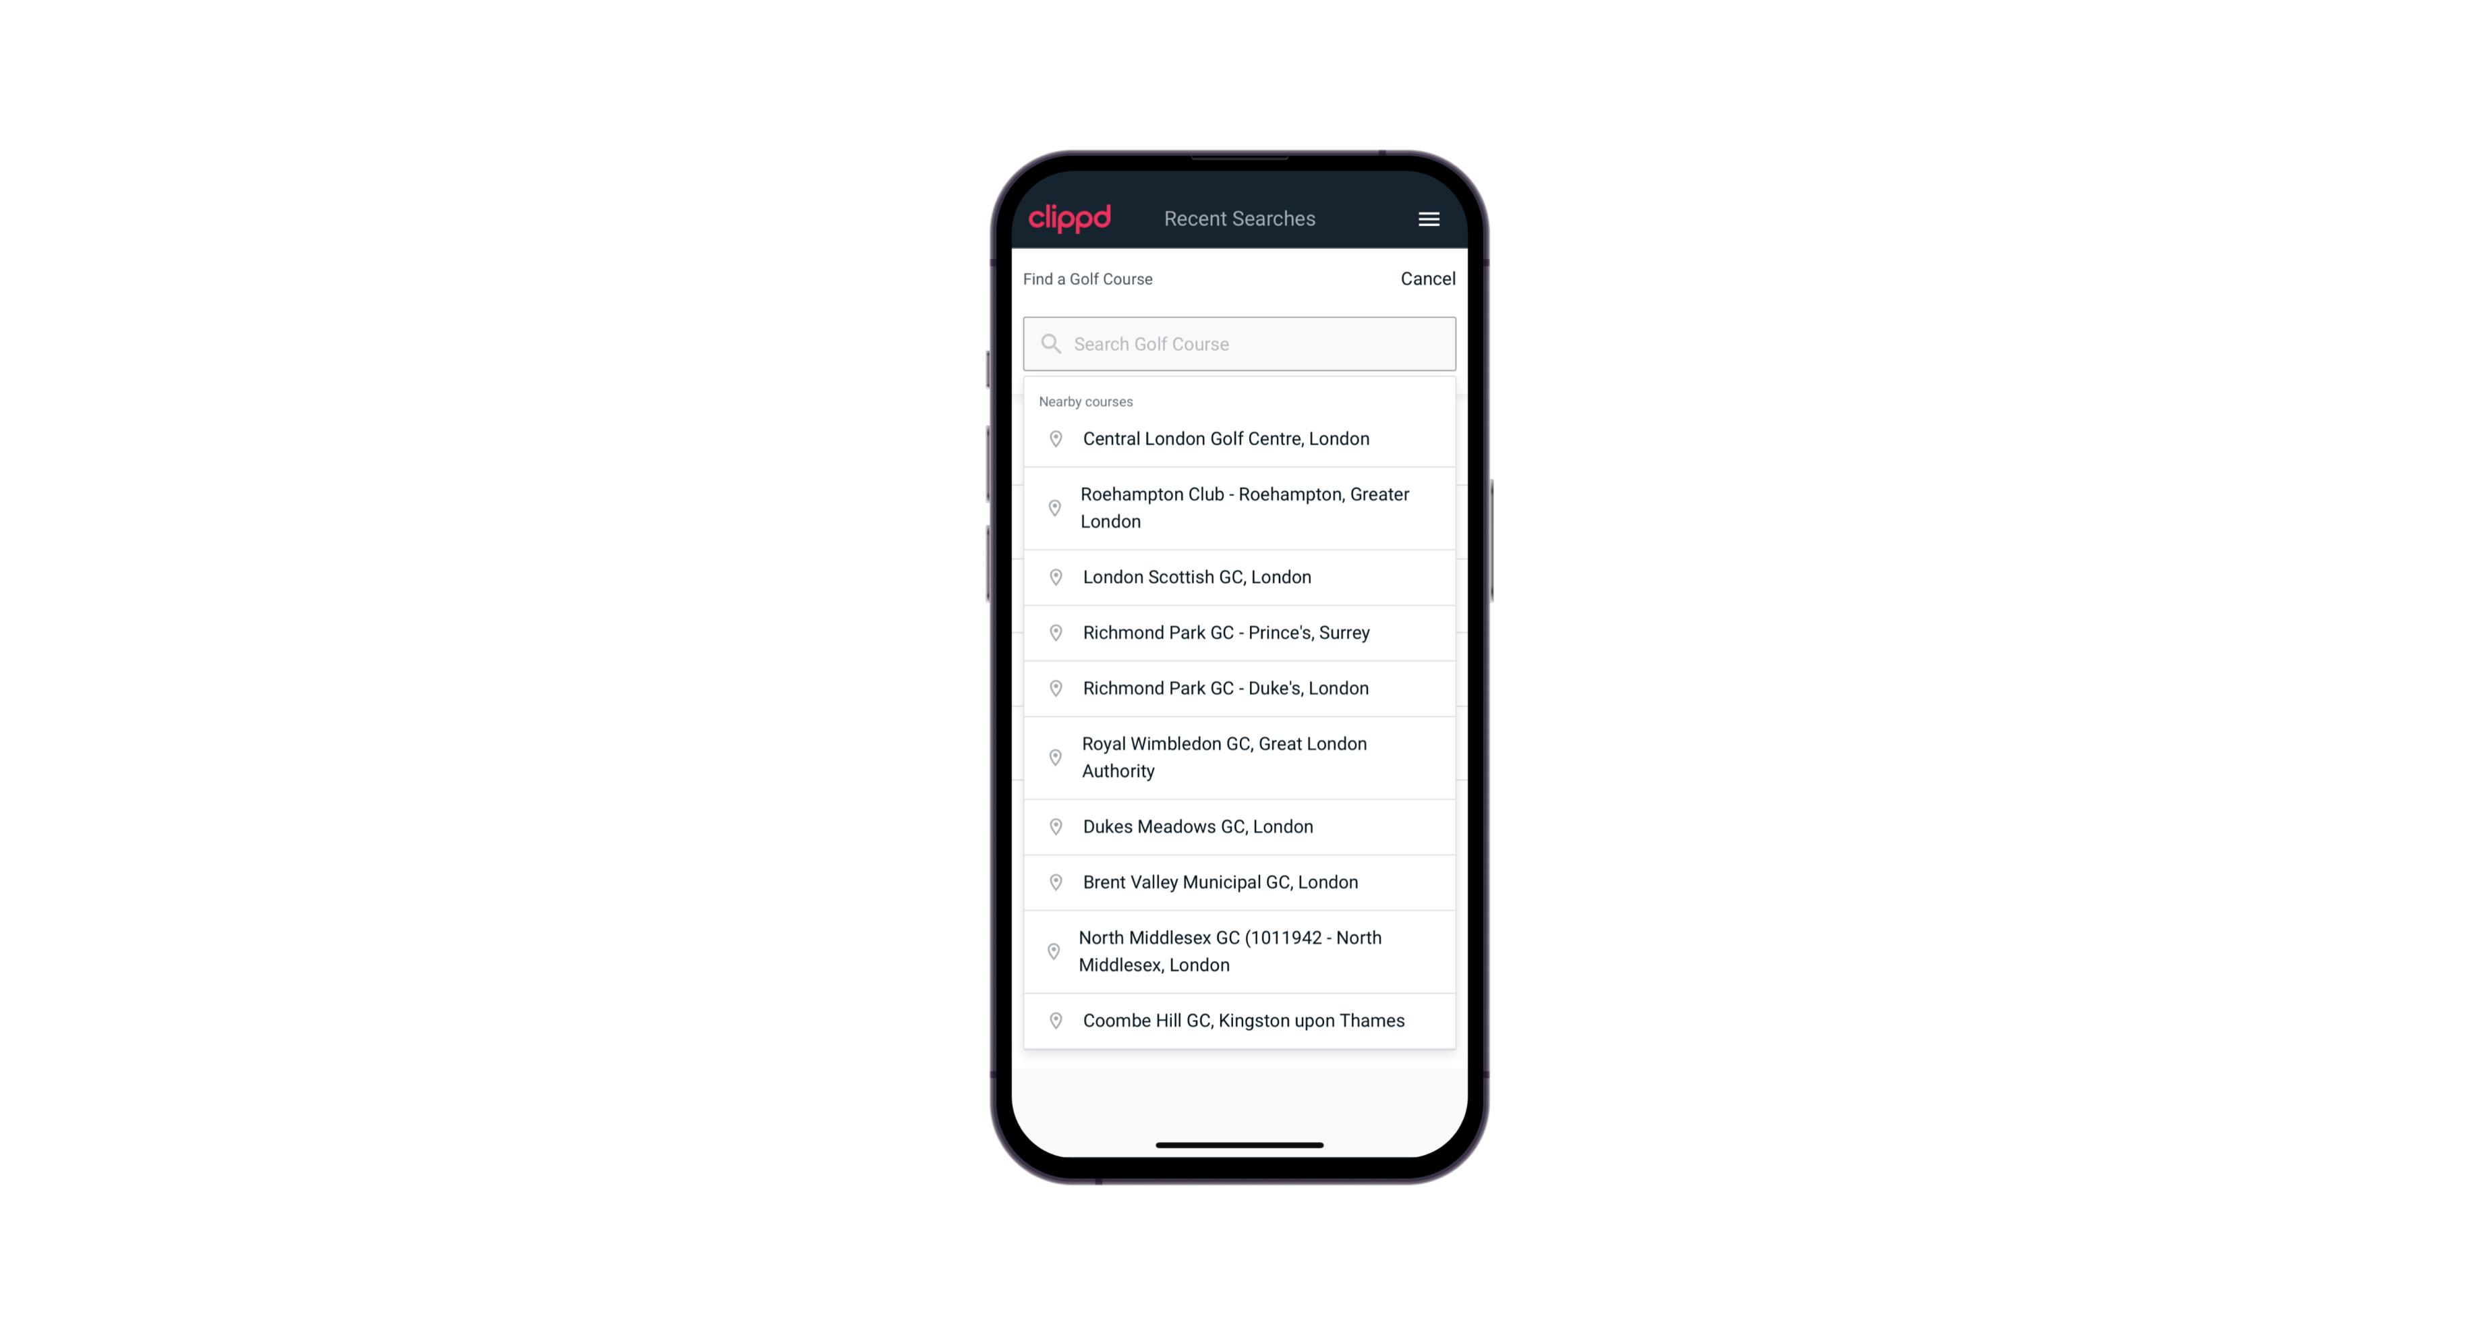Tap the search magnifying glass icon

tap(1048, 343)
